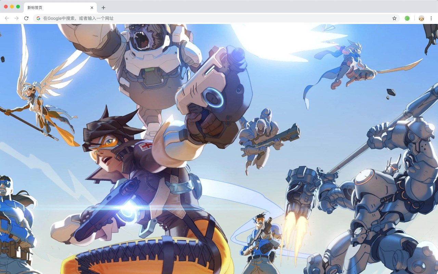
Task: Reload the current page
Action: [26, 18]
